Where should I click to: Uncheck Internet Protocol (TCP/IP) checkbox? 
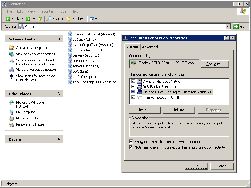click(133, 97)
